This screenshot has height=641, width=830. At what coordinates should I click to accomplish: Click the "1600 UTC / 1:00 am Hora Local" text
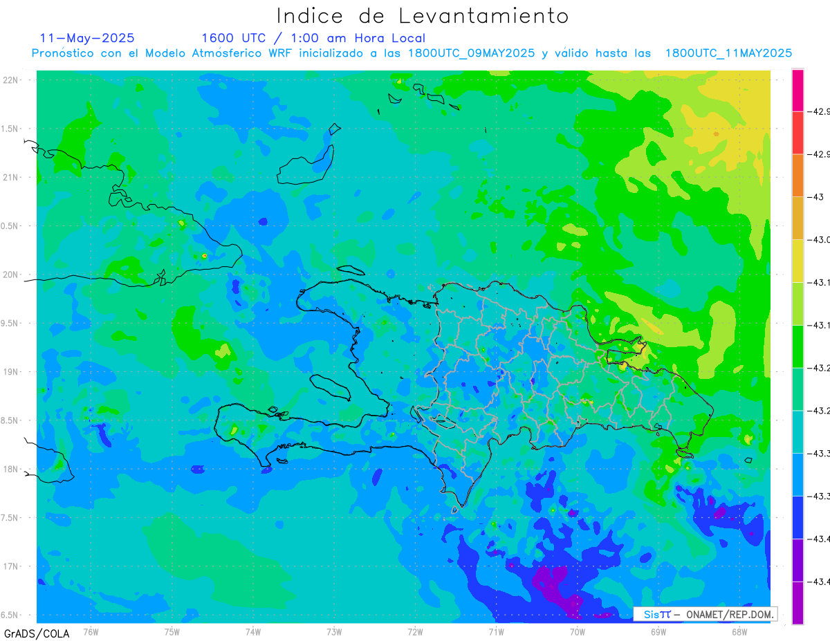313,38
